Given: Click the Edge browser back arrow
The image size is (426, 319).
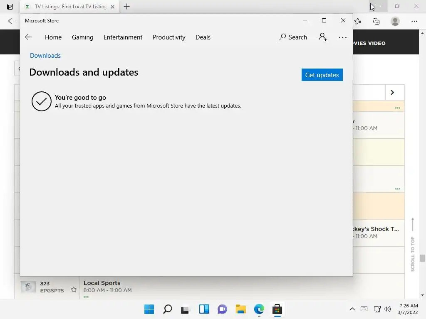Looking at the screenshot, I should (11, 21).
